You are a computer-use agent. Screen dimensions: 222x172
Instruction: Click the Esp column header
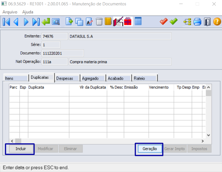click(24, 87)
